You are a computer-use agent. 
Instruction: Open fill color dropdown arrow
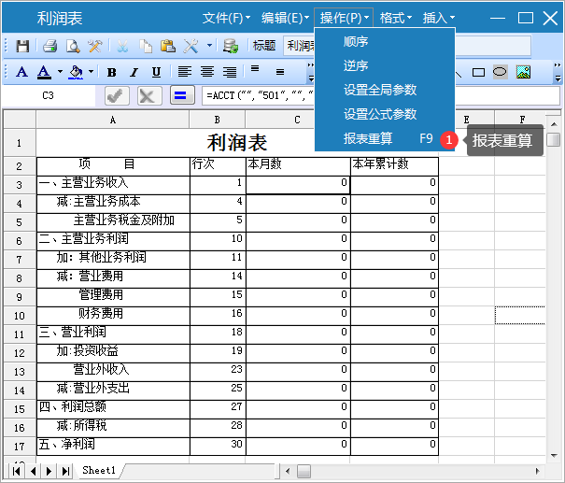pos(92,72)
